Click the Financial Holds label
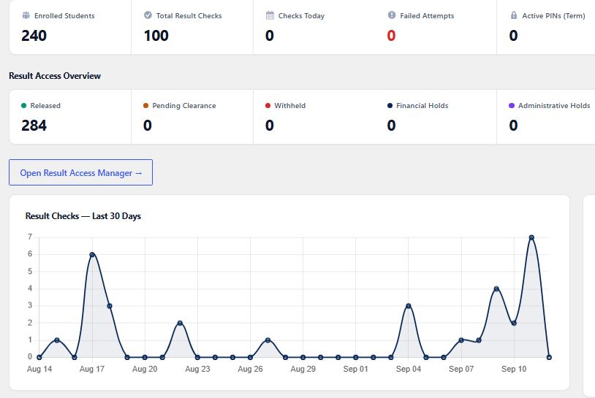 click(422, 106)
